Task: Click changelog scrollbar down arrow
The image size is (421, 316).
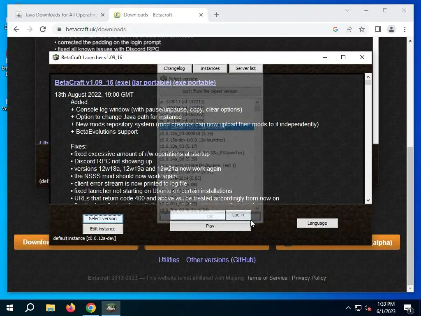Action: click(x=368, y=200)
